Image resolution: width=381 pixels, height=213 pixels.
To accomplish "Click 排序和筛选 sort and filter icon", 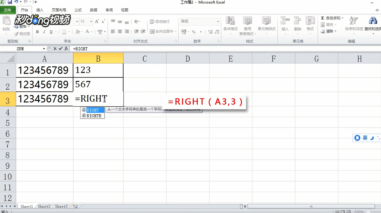I will tap(354, 20).
